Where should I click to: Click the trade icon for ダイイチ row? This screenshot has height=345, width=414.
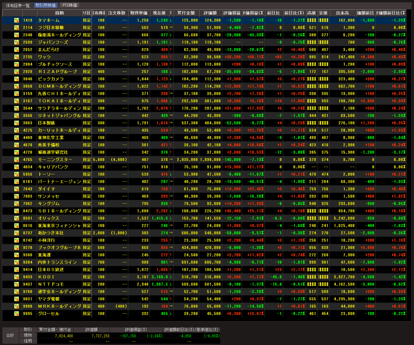(x=17, y=189)
